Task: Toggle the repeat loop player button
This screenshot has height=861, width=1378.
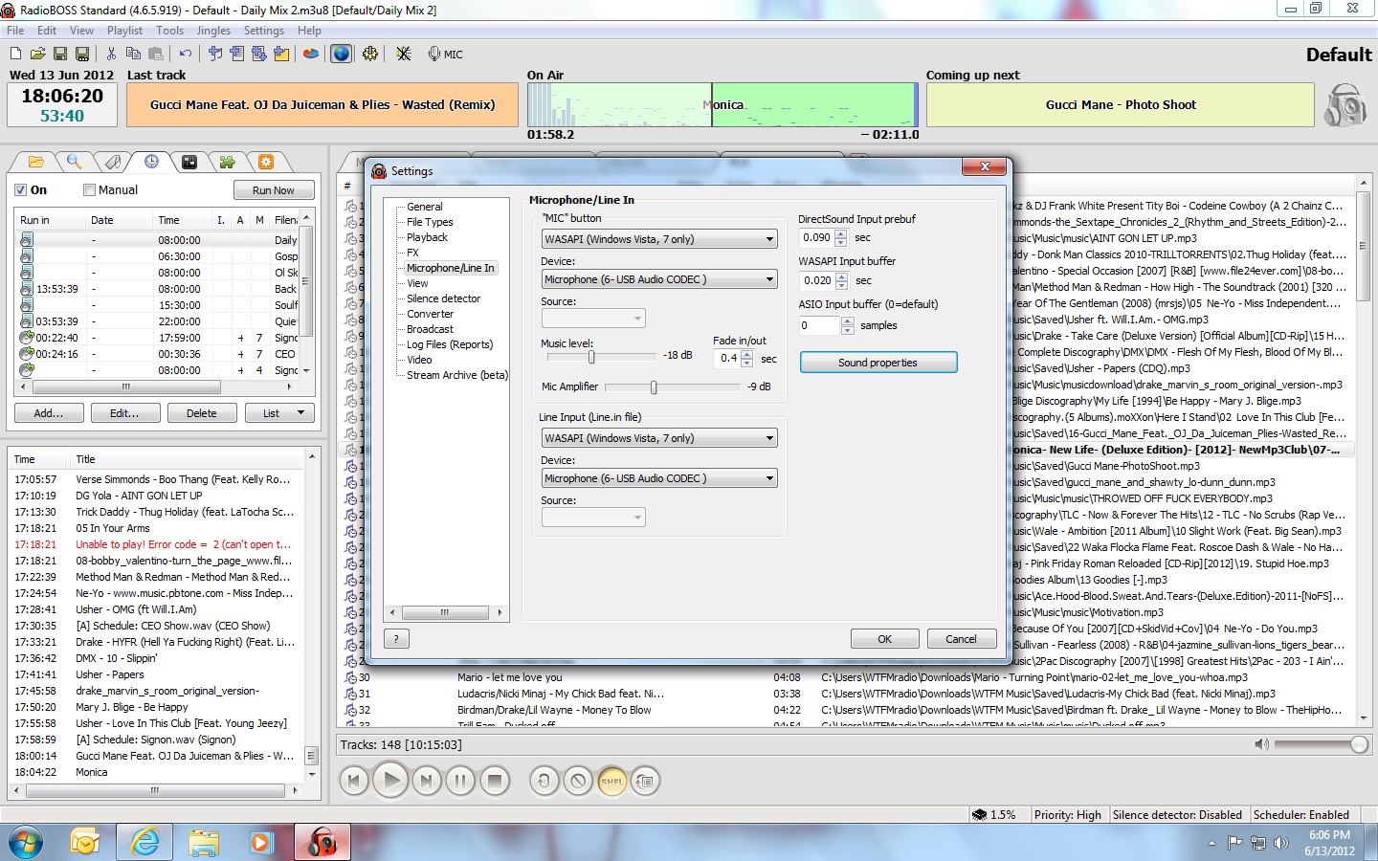Action: 544,781
